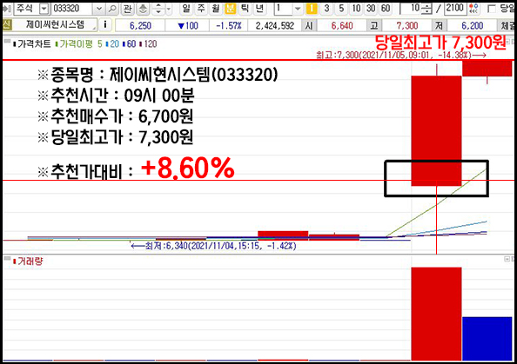
Task: Click the round icon next to 관
Action: point(143,9)
